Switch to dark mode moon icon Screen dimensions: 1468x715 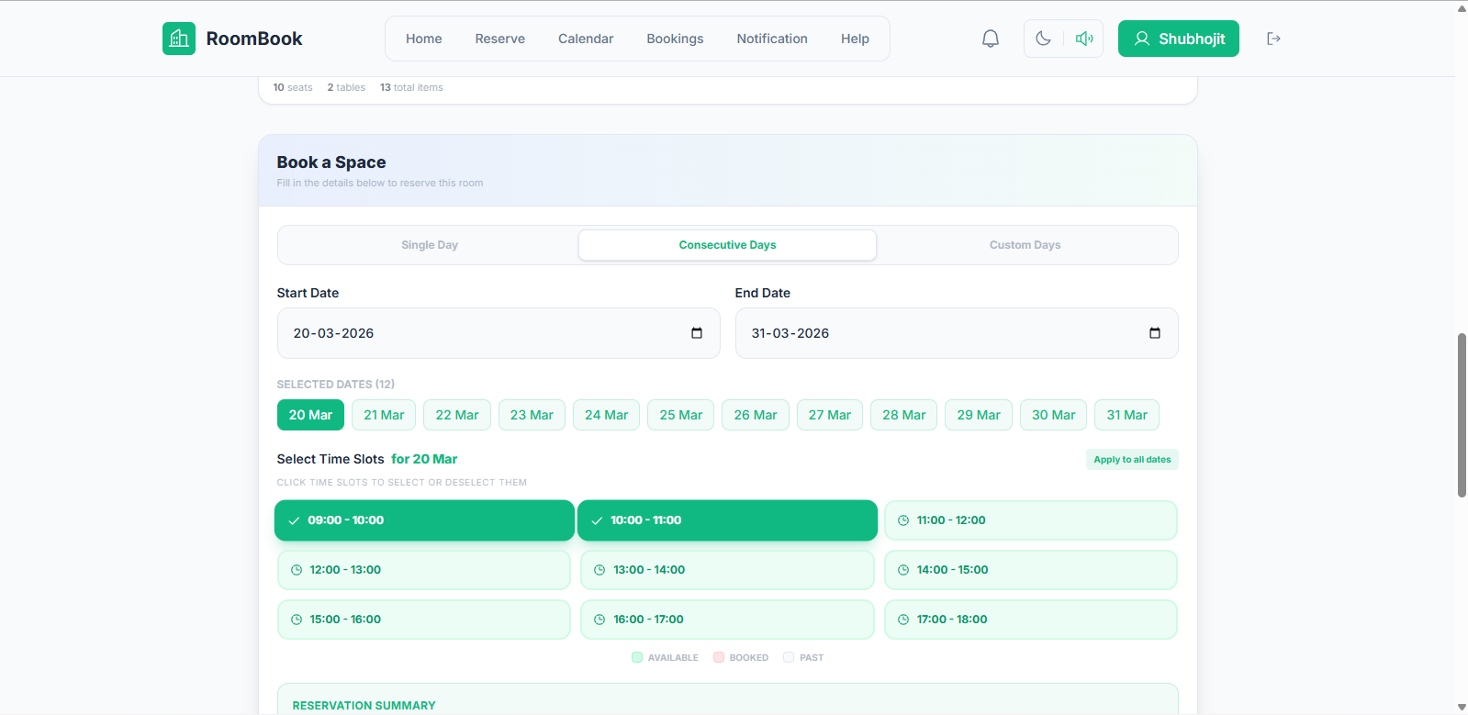pos(1043,39)
